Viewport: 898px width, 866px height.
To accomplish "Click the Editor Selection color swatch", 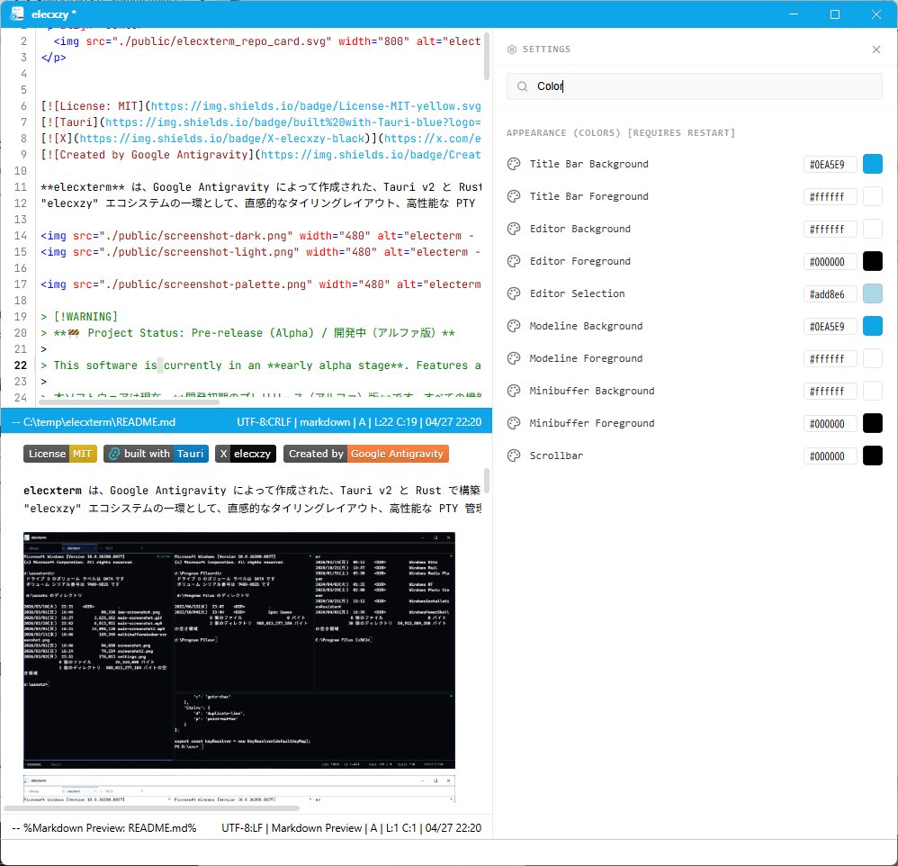I will (872, 293).
